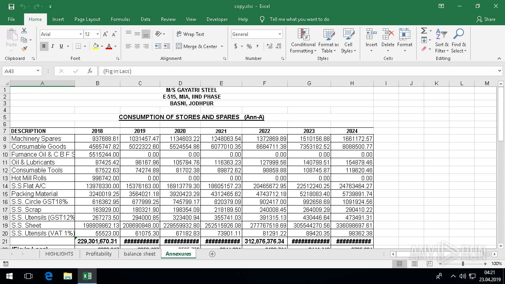Click AutoSum sigma icon
Screen dimensions: 505x284
(424, 31)
